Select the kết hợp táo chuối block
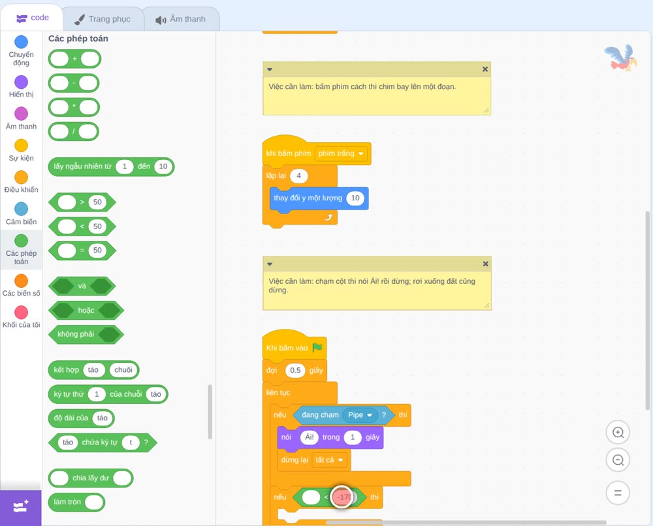Screen dimensions: 653x526 (x=93, y=370)
